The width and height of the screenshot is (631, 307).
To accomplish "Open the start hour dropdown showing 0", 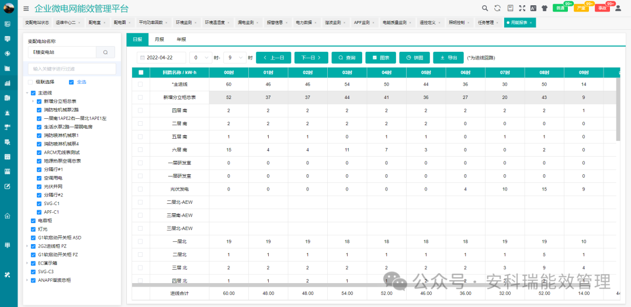I will (x=201, y=58).
